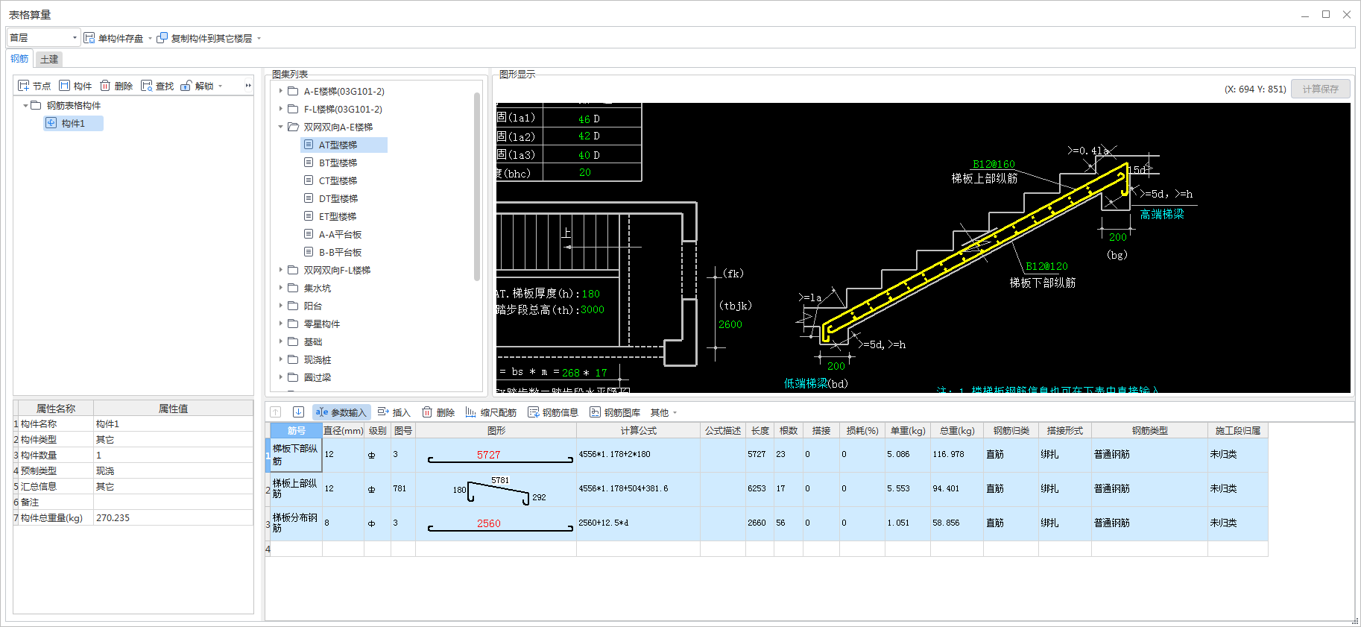Collapse the 钢筋表格构件 tree node
1361x627 pixels.
25,105
